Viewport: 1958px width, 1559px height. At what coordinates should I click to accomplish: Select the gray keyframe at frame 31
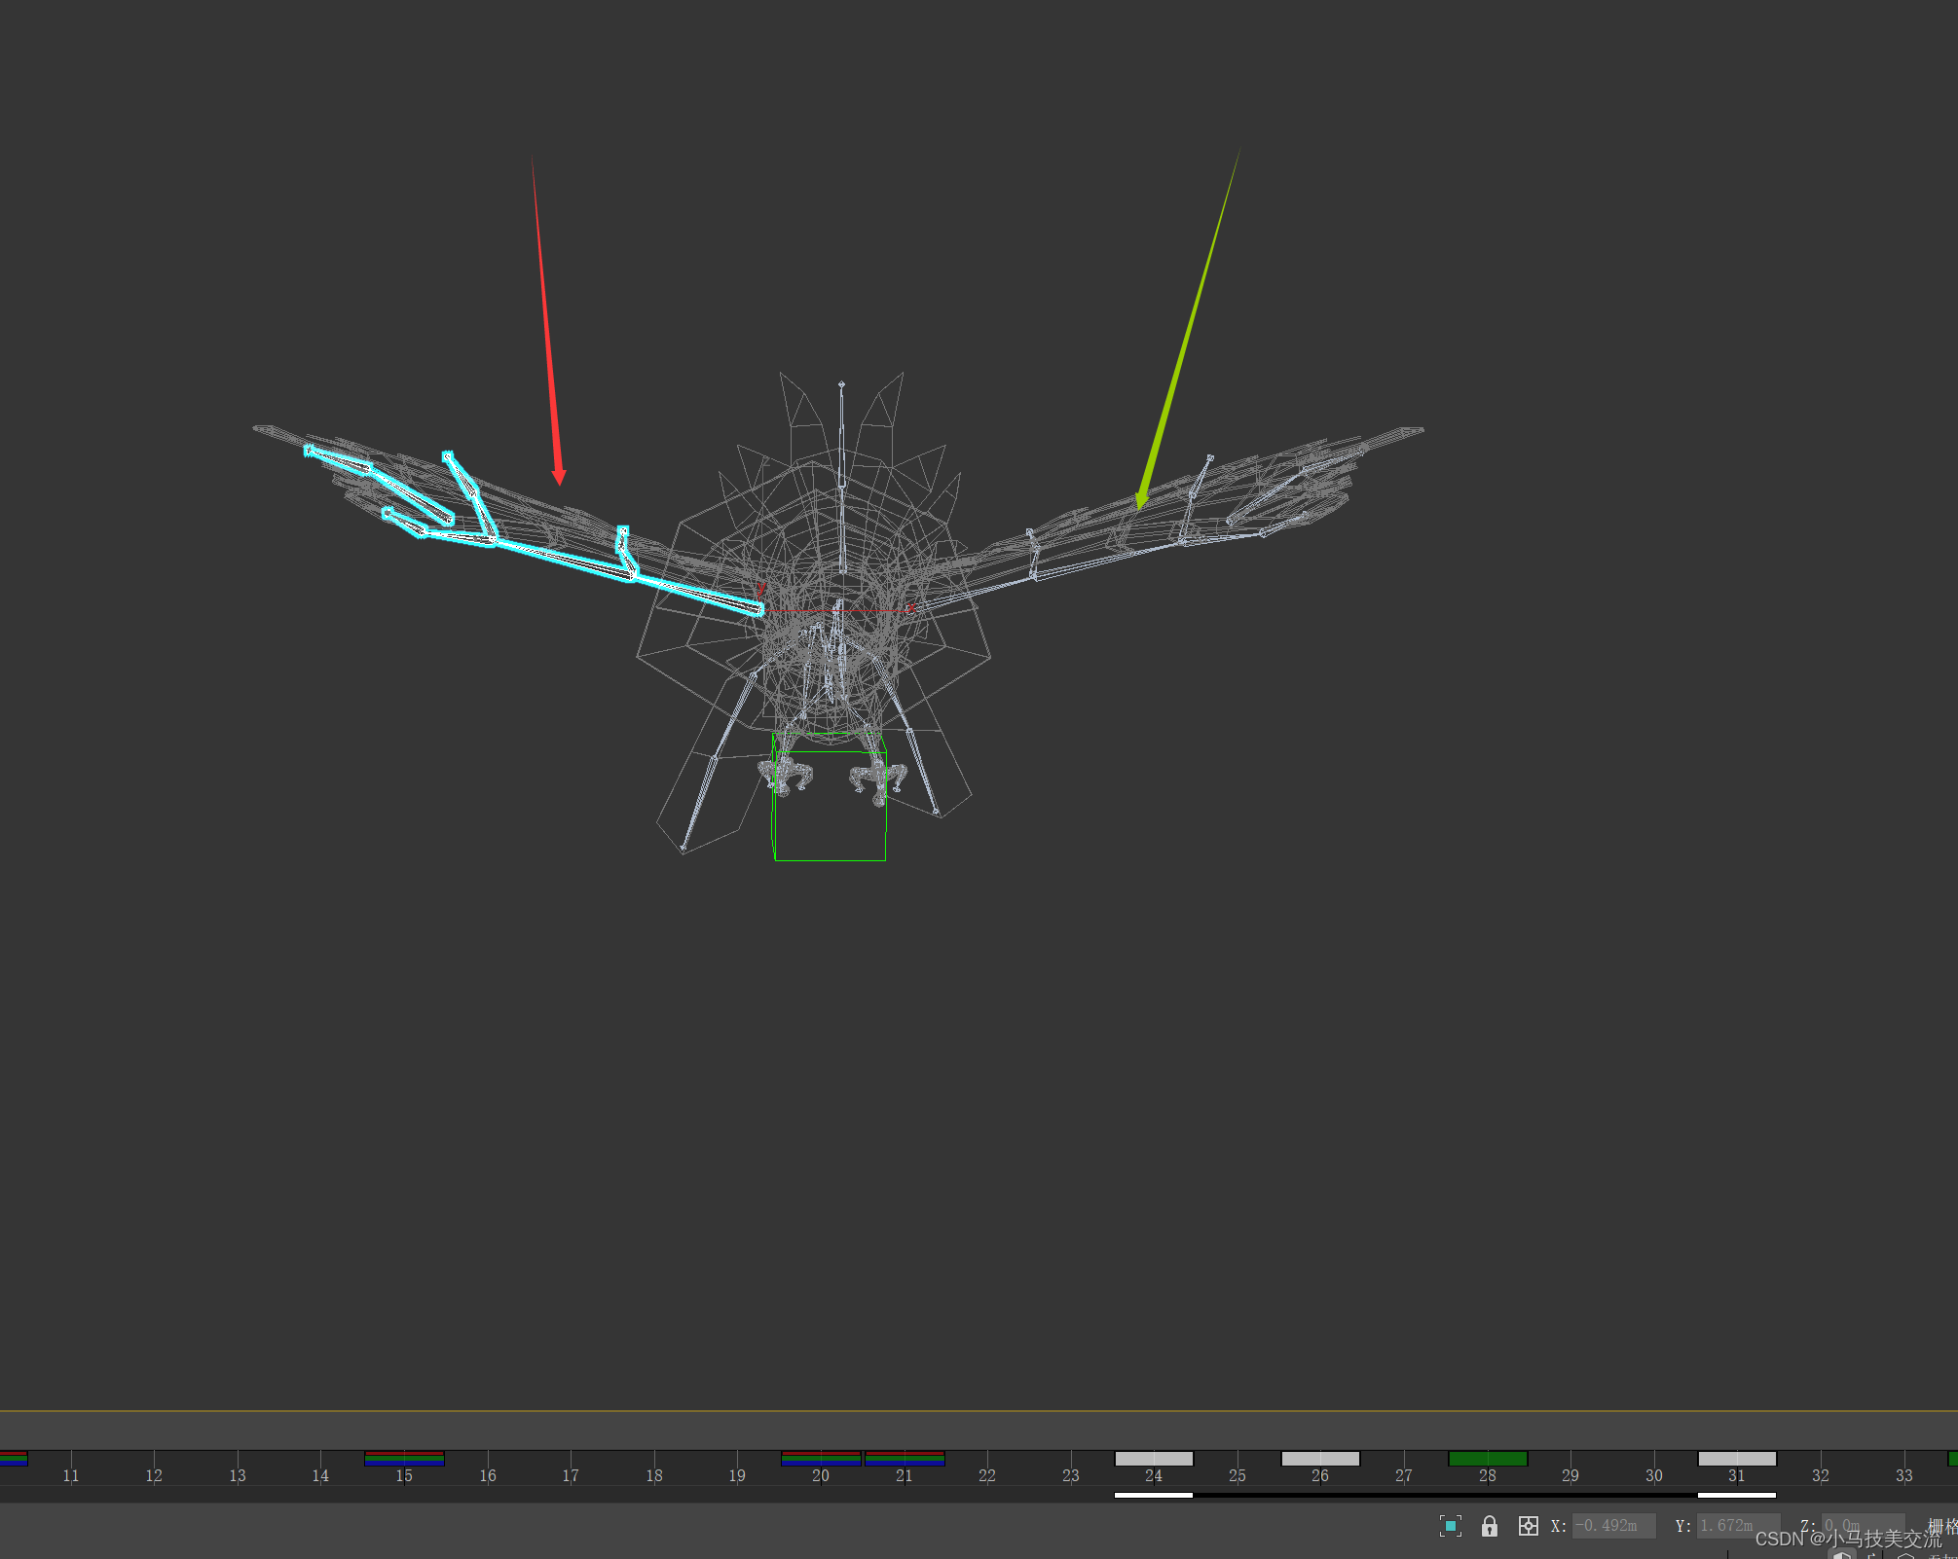1737,1458
